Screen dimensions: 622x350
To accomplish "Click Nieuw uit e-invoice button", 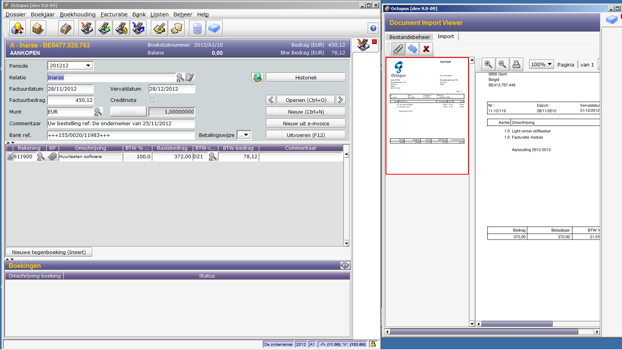I will (x=306, y=123).
